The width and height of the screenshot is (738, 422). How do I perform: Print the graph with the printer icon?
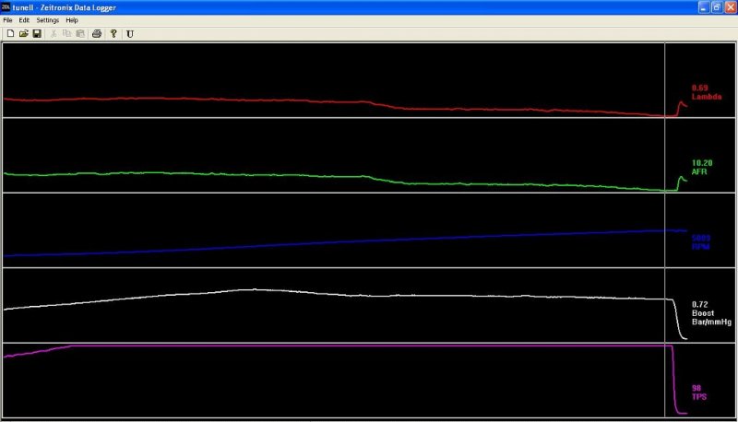96,33
